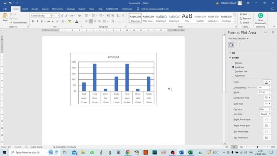Click the chart title Amount
The width and height of the screenshot is (277, 156).
113,57
